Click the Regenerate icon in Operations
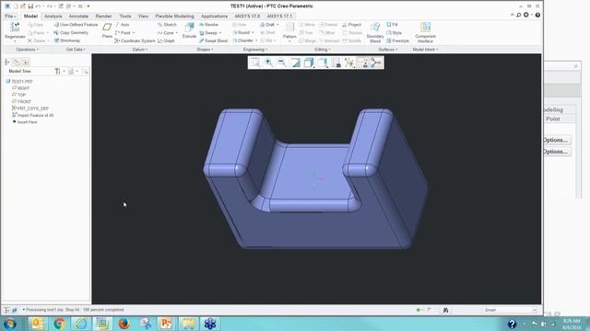Viewport: 590px width, 331px height. tap(15, 27)
